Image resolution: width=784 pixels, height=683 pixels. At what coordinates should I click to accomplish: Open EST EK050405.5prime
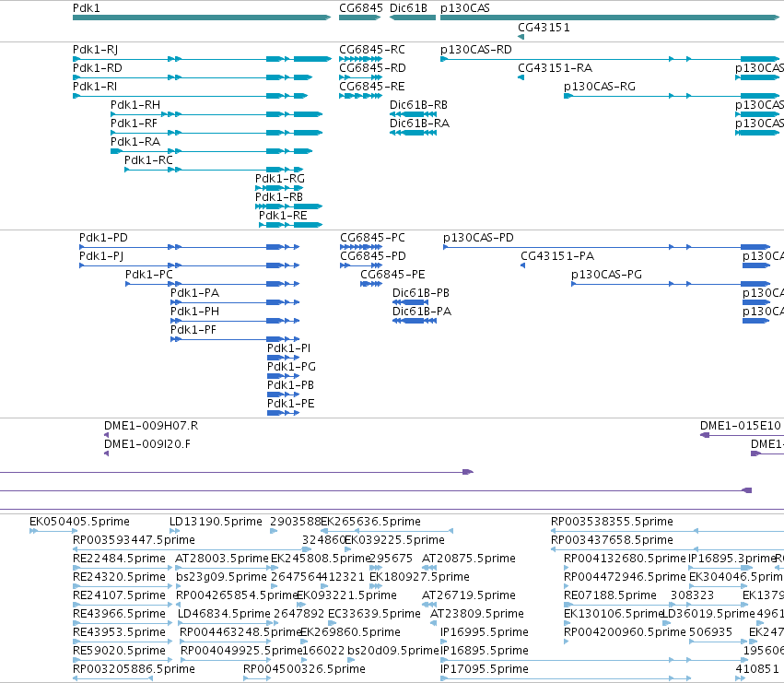[79, 522]
